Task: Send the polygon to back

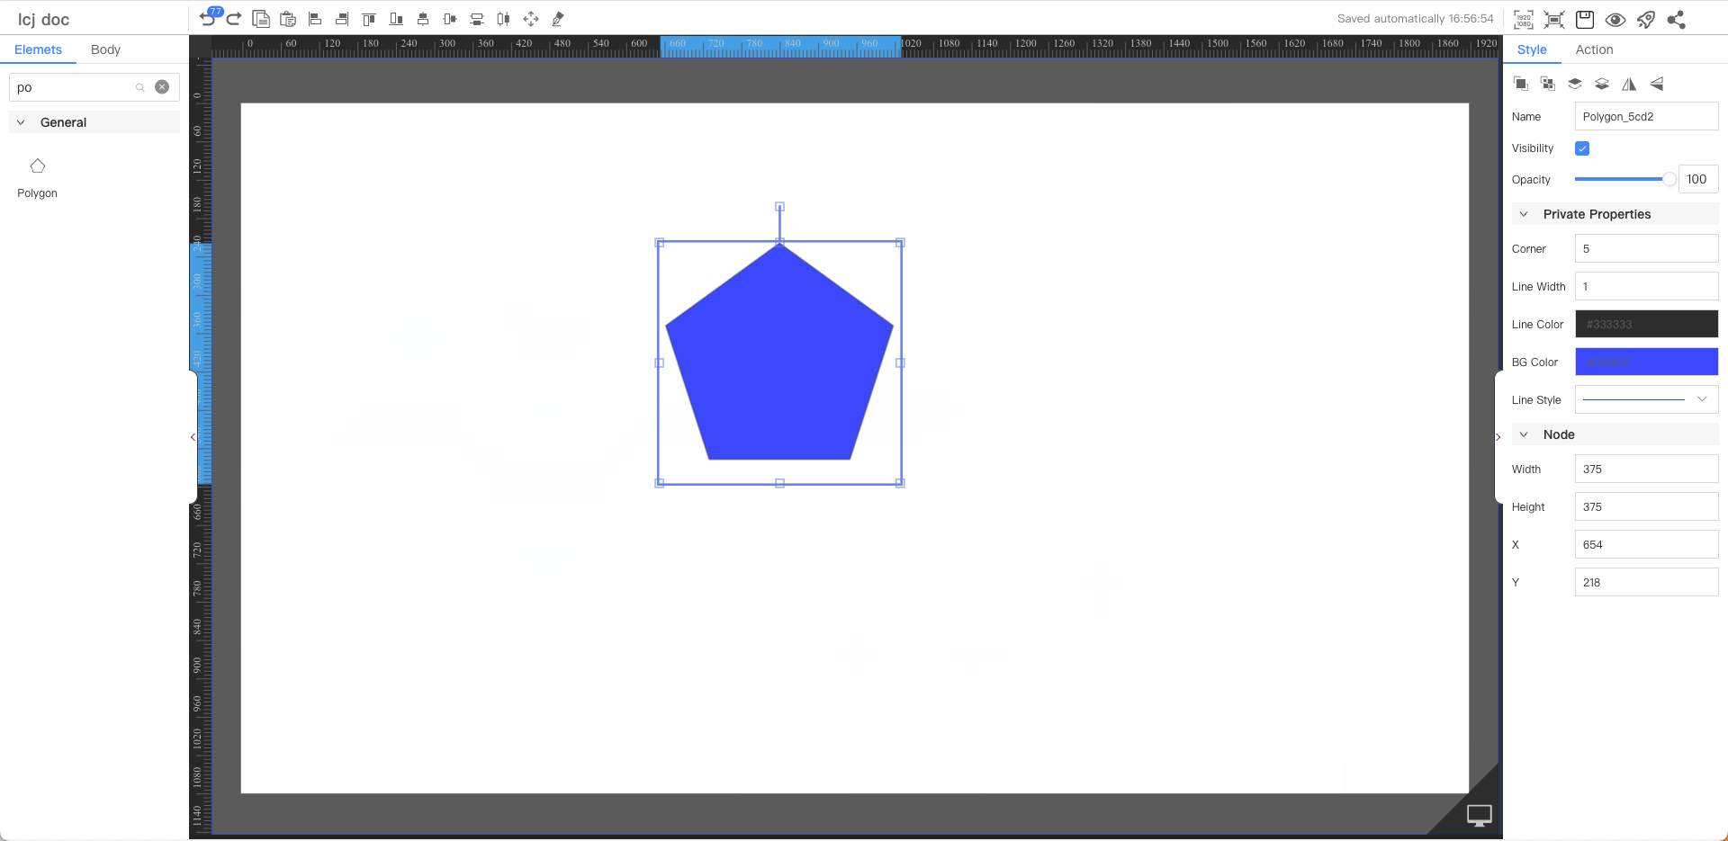Action: point(1548,84)
